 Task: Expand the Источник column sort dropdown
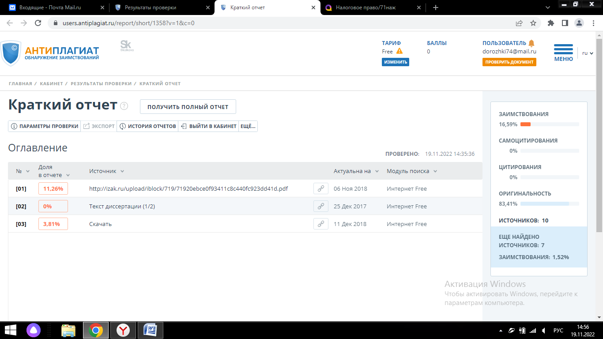122,171
